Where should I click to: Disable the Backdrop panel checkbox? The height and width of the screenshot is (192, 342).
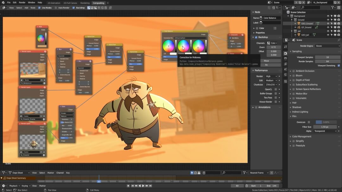tap(256, 37)
